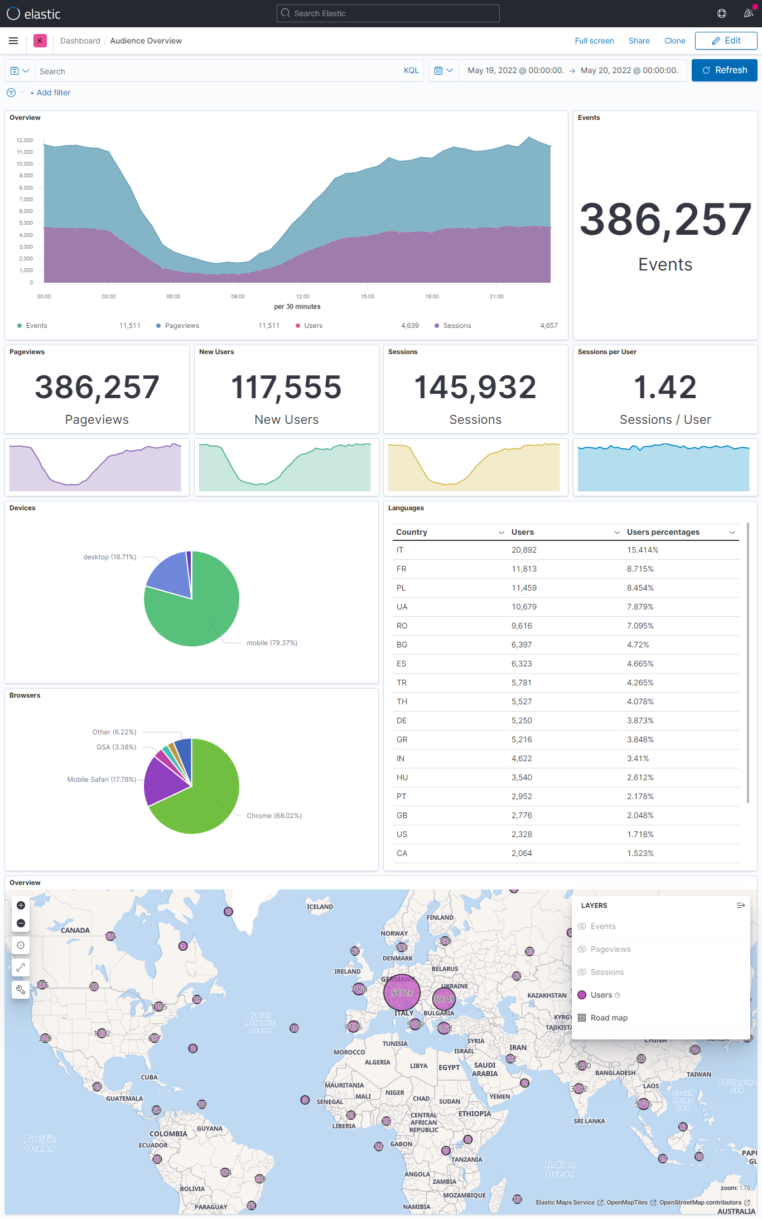Zoom out on the map
Image resolution: width=762 pixels, height=1219 pixels.
[21, 923]
